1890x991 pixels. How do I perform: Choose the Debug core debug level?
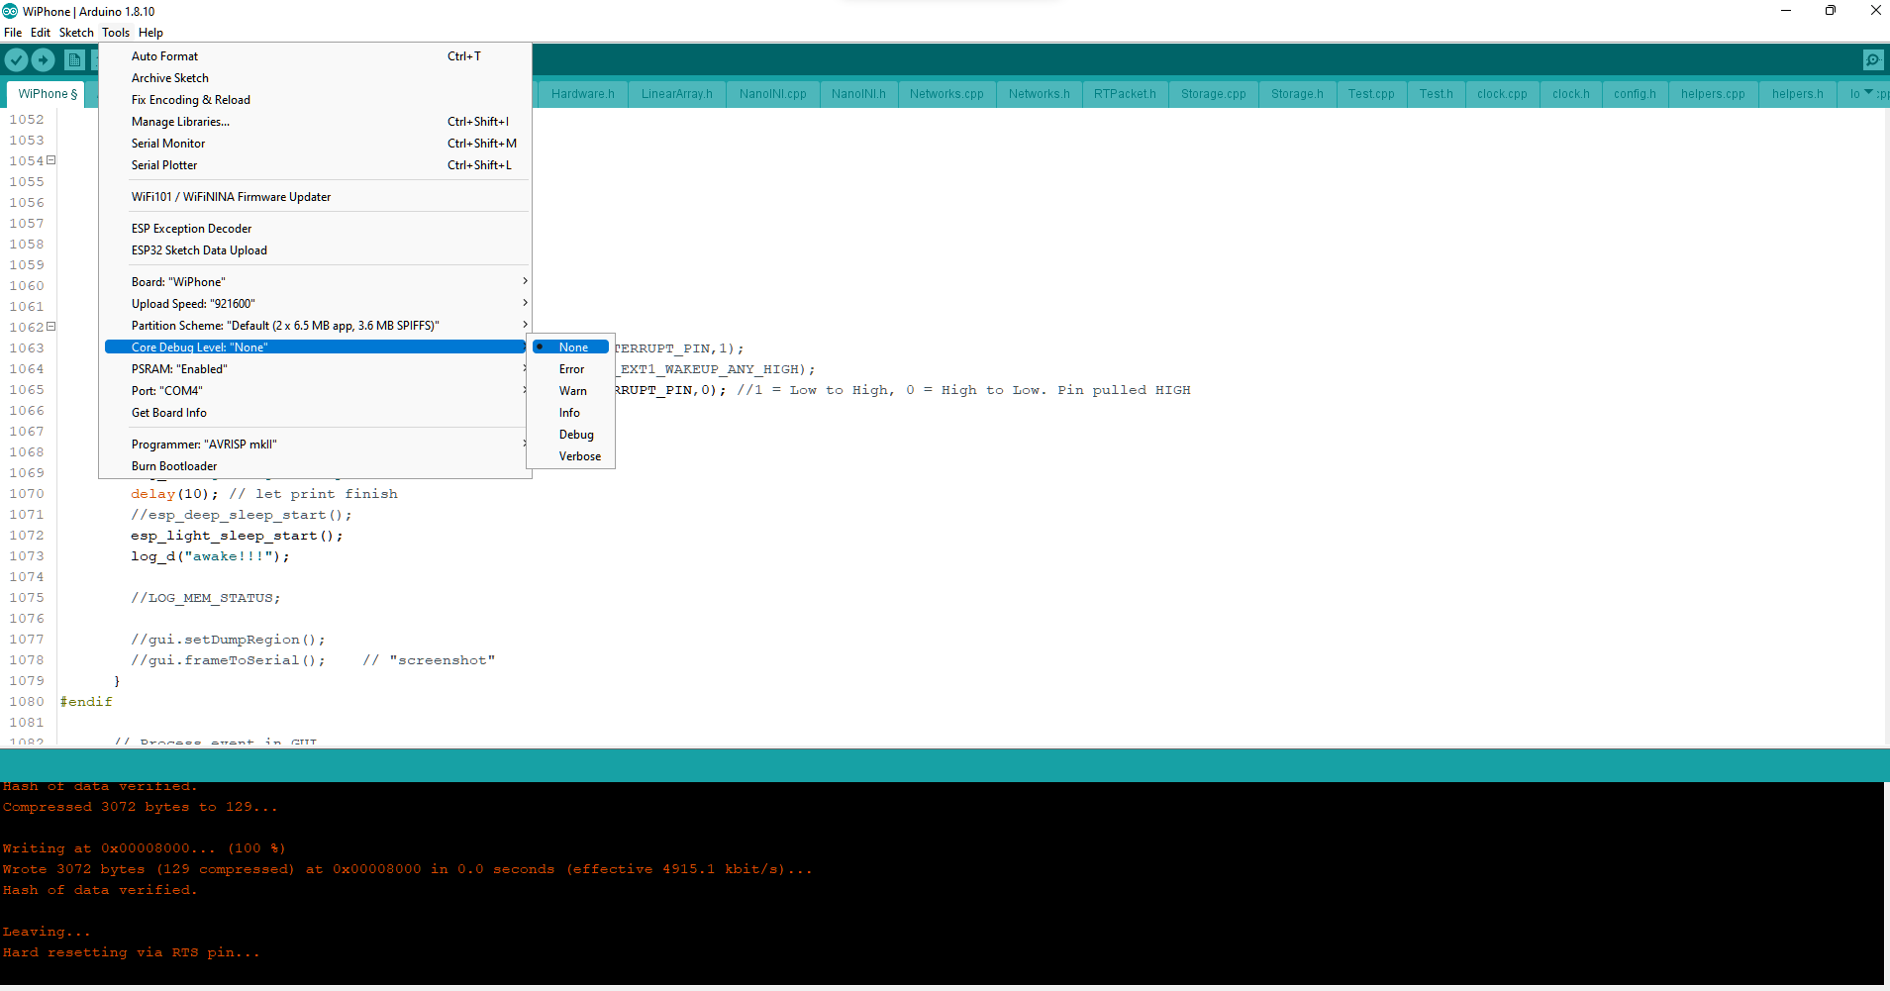[x=576, y=435]
